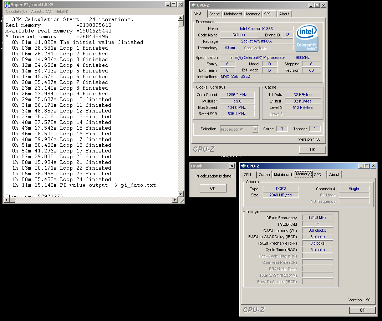Switch to Mainboard tab in top CPU-Z window
382x321 pixels.
tap(233, 14)
